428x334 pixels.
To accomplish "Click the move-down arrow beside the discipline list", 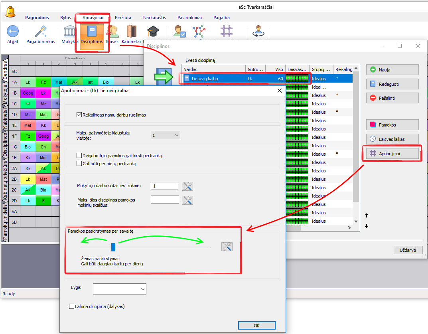I will pyautogui.click(x=367, y=226).
